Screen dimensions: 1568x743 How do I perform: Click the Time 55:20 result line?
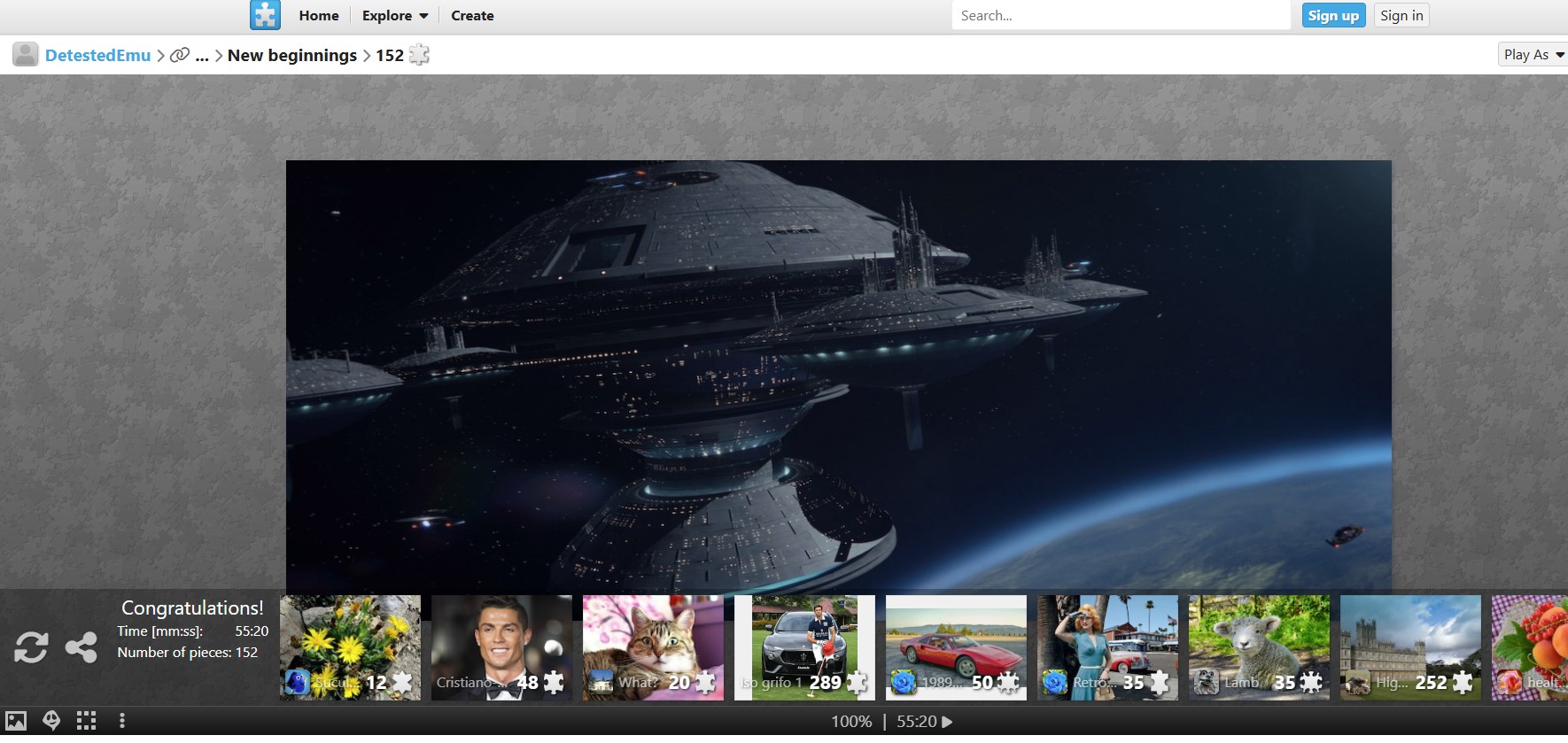(193, 631)
